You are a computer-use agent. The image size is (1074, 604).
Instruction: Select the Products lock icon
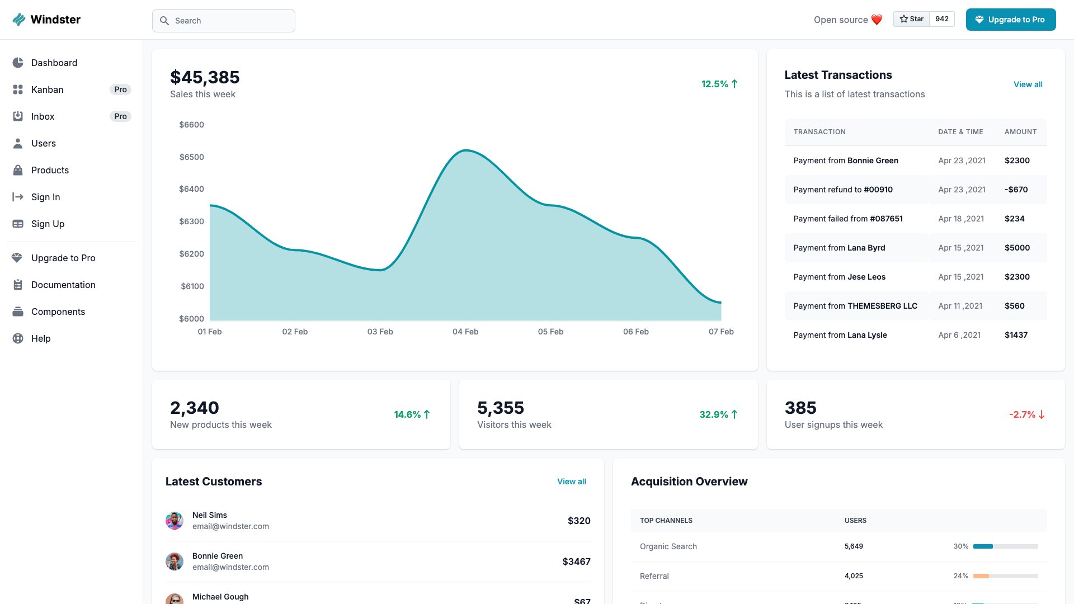pos(17,170)
